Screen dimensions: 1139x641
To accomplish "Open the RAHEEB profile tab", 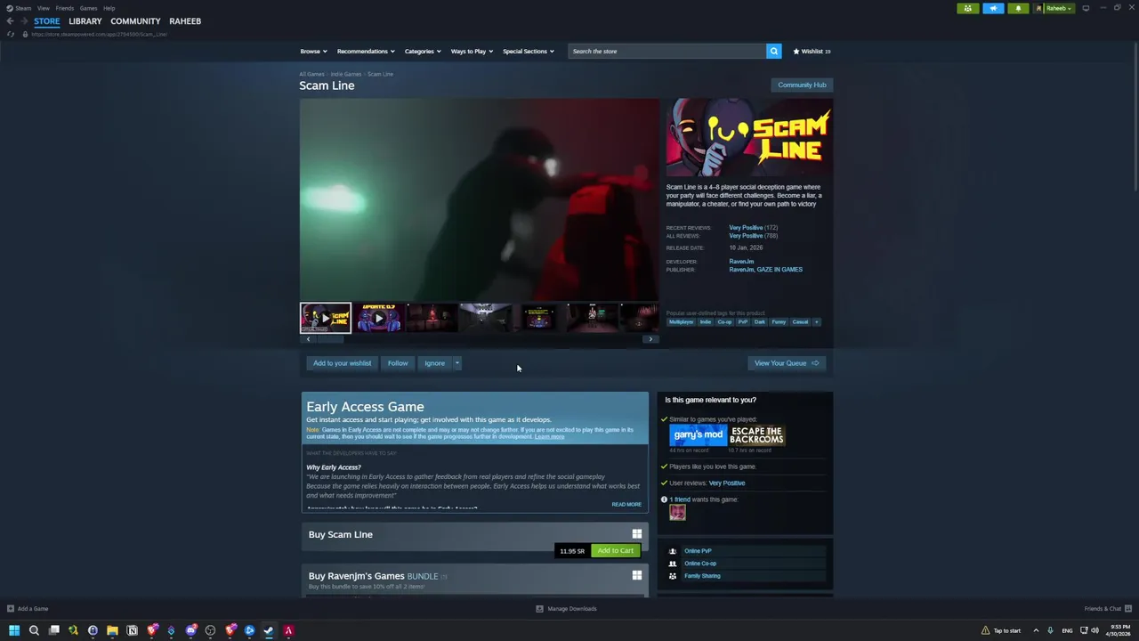I will (185, 20).
